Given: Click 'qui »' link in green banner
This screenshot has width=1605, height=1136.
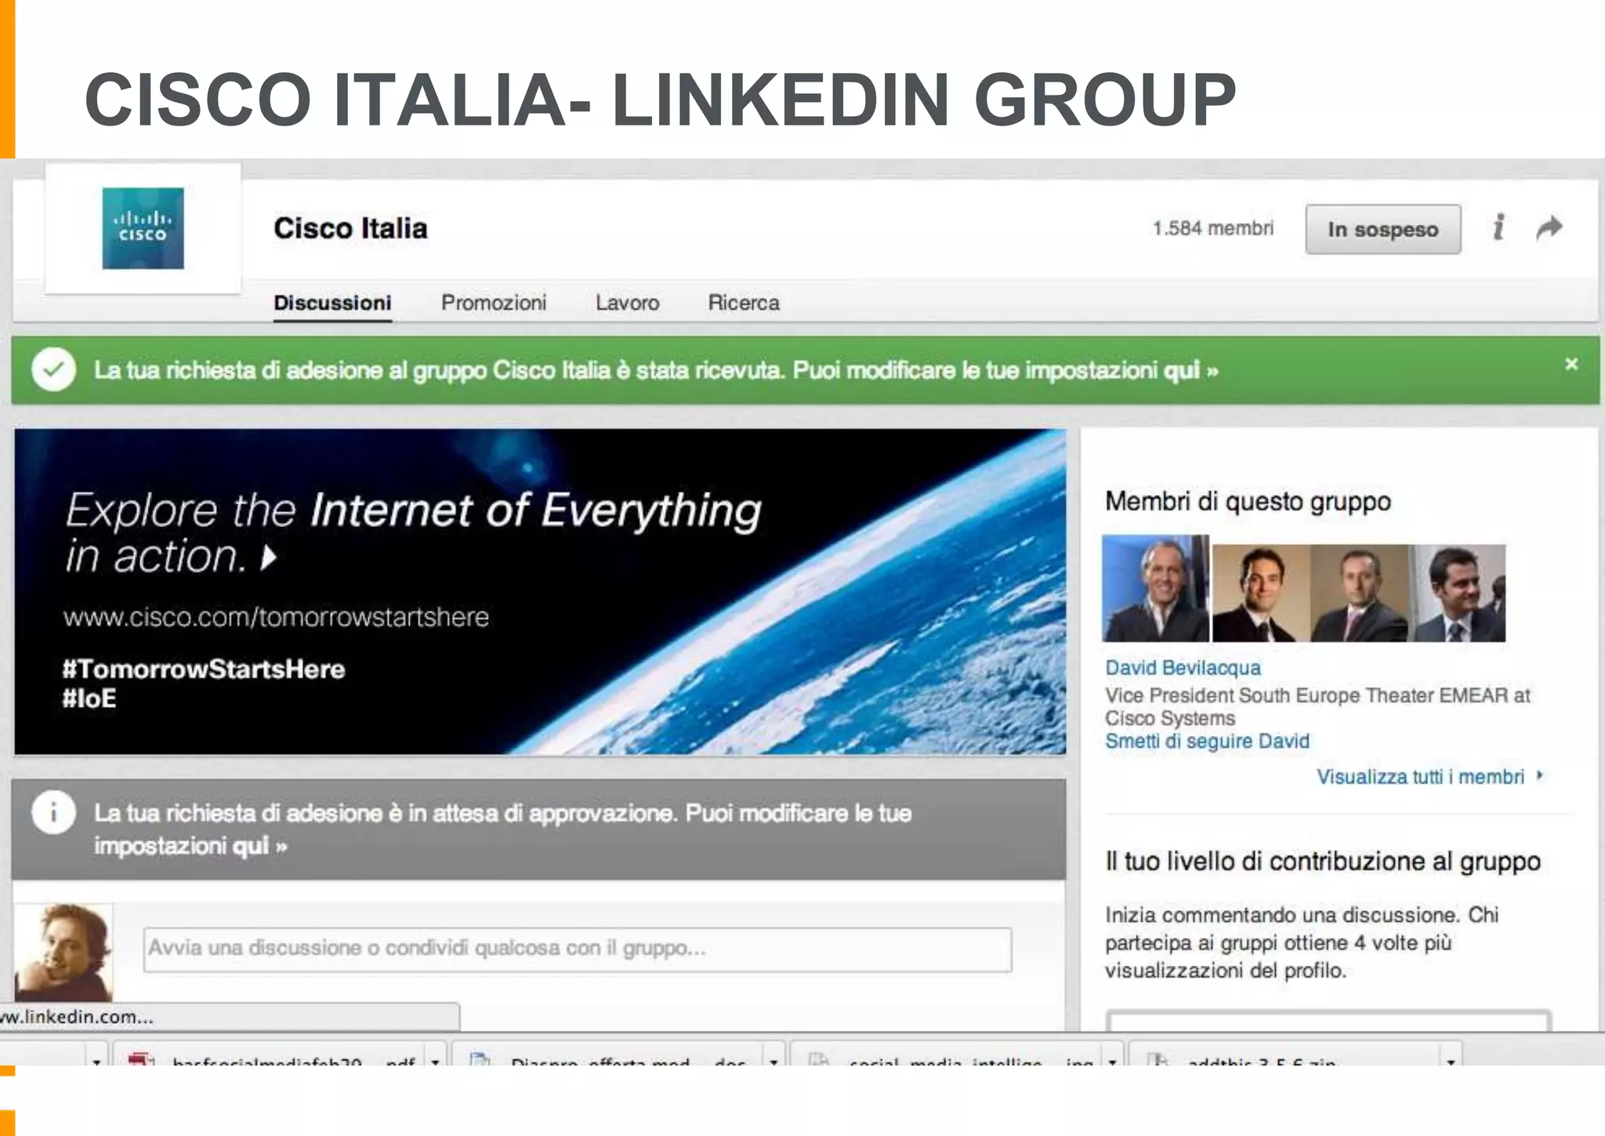Looking at the screenshot, I should point(1190,370).
